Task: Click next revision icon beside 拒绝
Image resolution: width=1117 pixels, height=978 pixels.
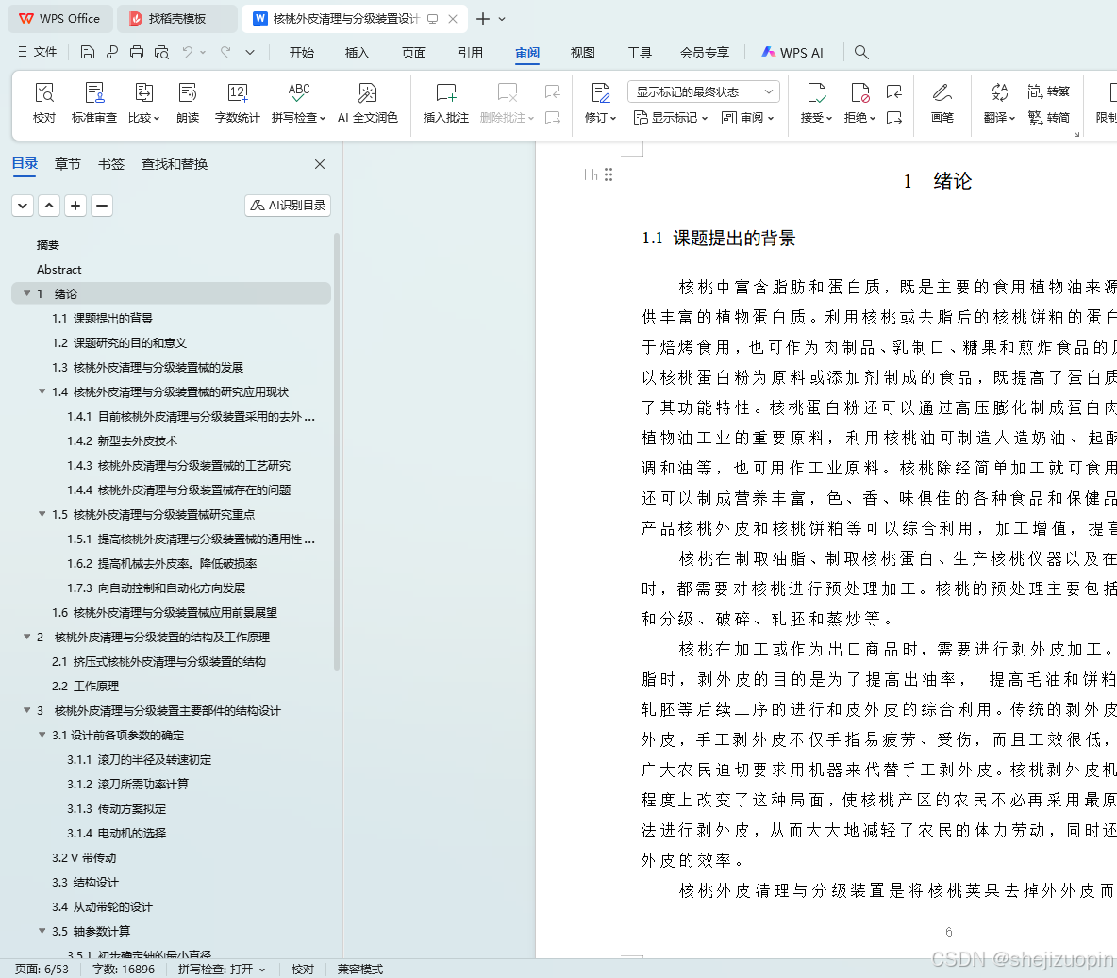Action: click(894, 118)
